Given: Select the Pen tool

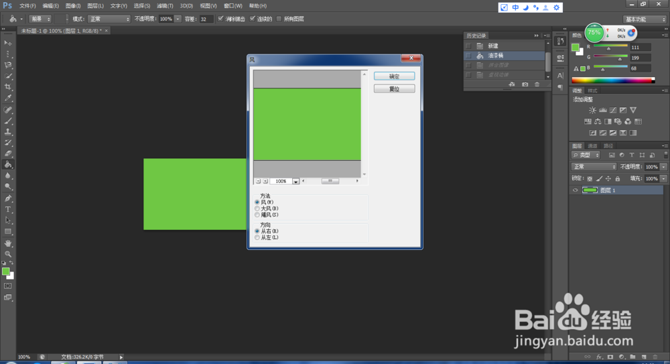Looking at the screenshot, I should (7, 198).
